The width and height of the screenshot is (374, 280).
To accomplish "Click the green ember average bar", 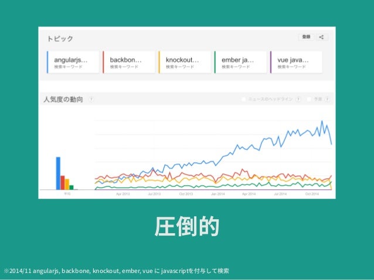I will click(72, 188).
